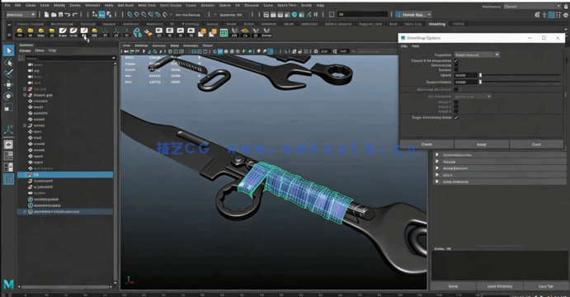Switch to the four-view layout

pyautogui.click(x=8, y=156)
